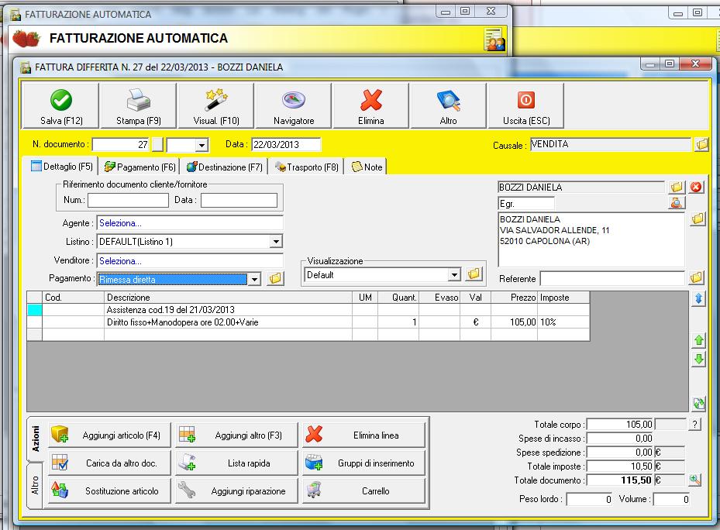This screenshot has height=530, width=720.
Task: Exit with Uscita (ESC)
Action: [x=526, y=105]
